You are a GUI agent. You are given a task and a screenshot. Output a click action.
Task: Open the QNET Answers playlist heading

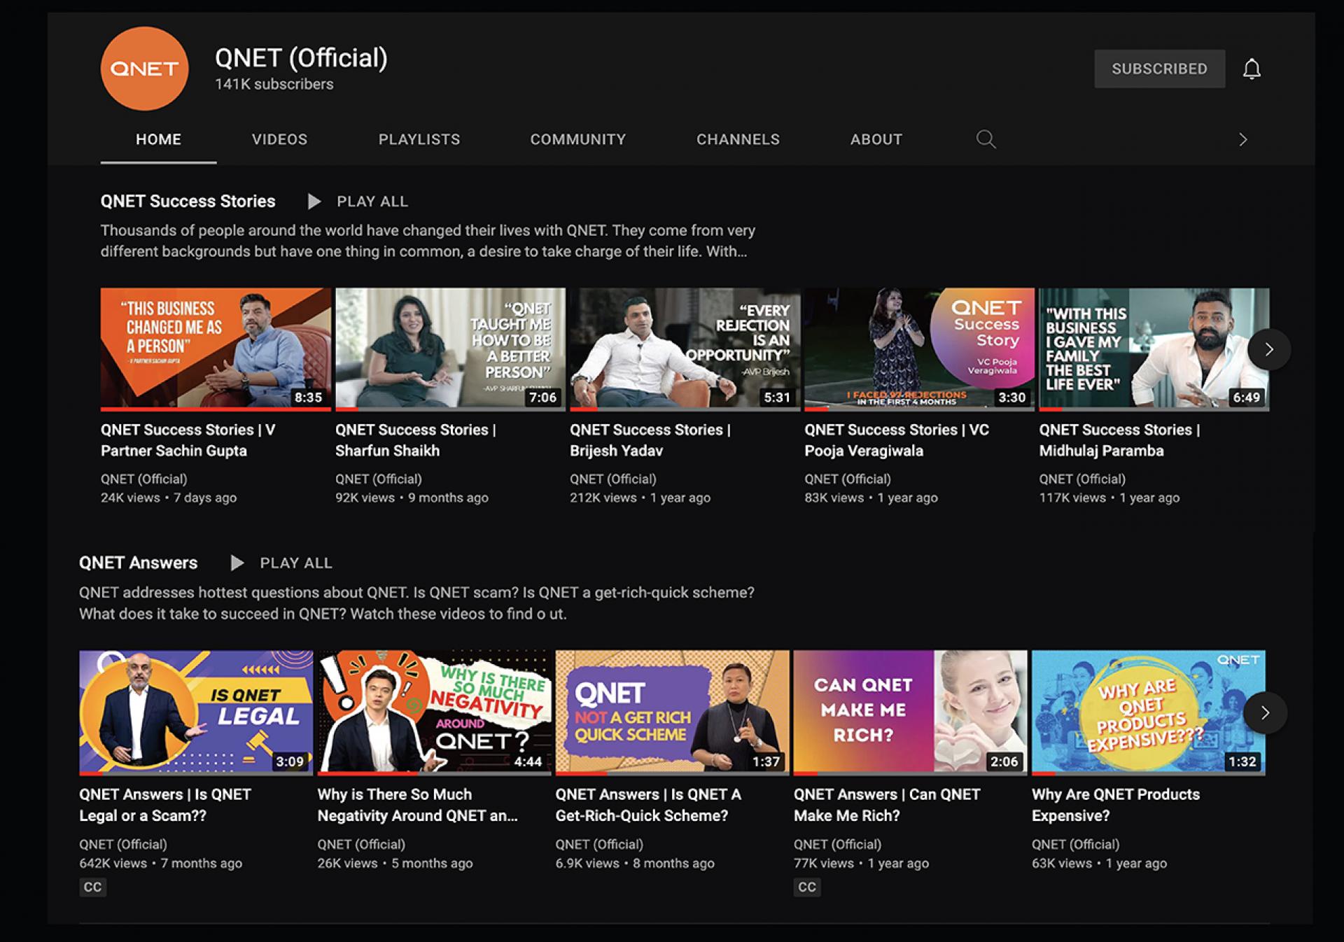point(138,563)
